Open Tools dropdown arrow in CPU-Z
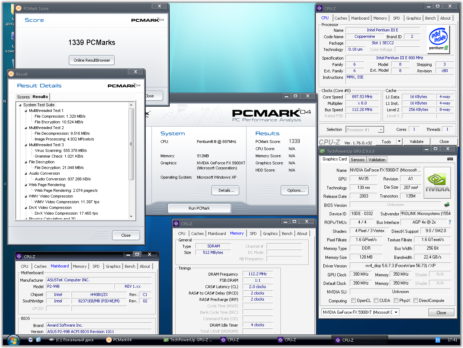463x348 pixels. tap(399, 142)
